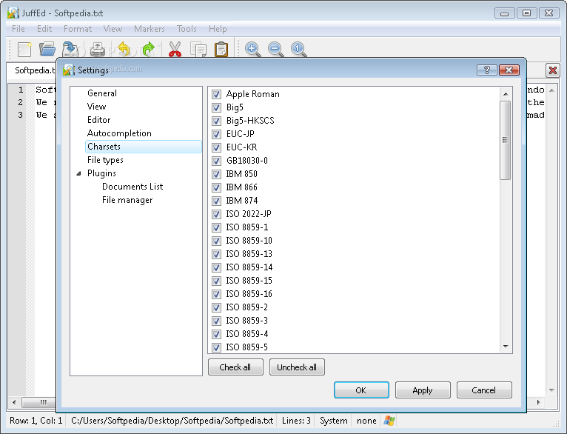Click the Settings dialog help question button
Viewport: 567px width, 434px height.
click(487, 70)
